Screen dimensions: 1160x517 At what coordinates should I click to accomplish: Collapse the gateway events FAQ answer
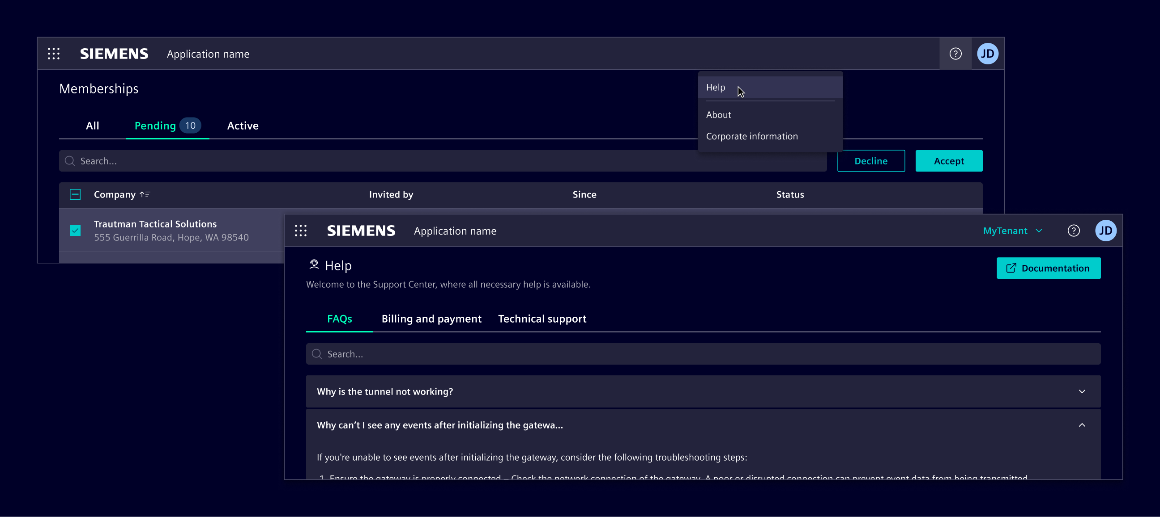(x=1081, y=425)
